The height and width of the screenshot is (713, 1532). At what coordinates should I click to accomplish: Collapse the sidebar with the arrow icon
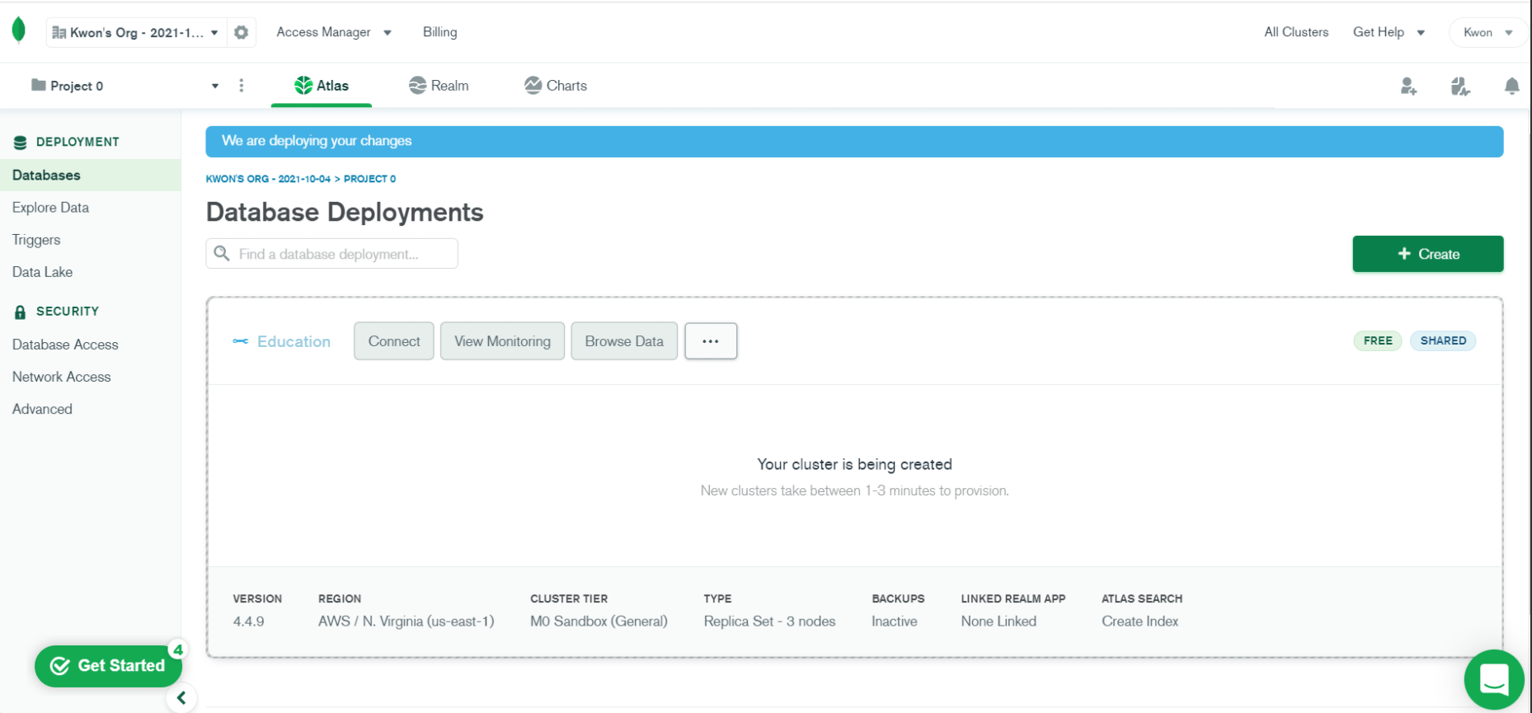click(181, 698)
